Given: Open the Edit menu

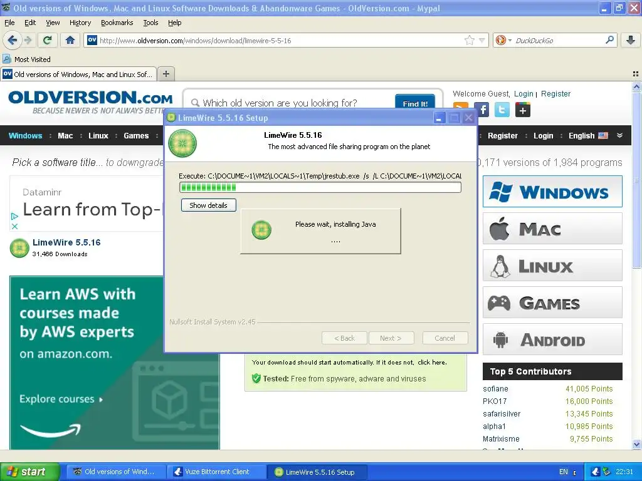Looking at the screenshot, I should point(30,23).
